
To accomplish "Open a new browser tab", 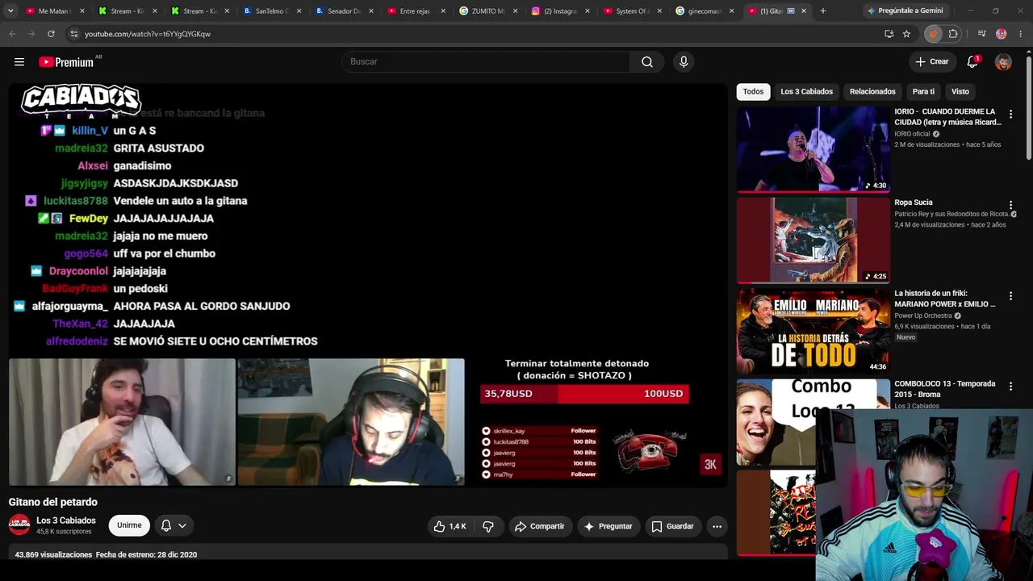I will coord(823,11).
